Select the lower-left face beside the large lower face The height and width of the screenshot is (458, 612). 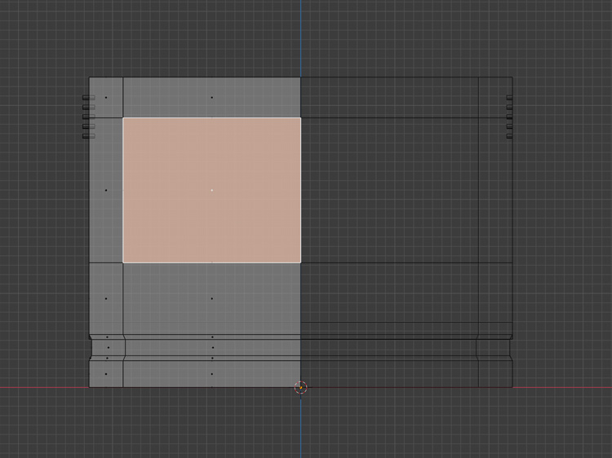coord(106,298)
